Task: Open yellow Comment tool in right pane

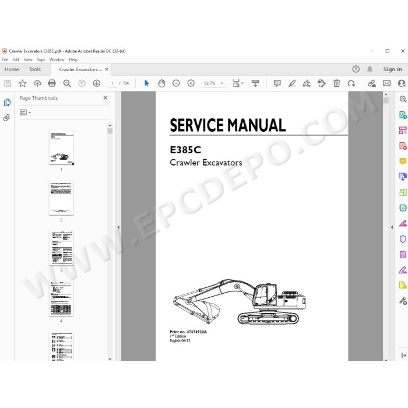Action: point(403,161)
